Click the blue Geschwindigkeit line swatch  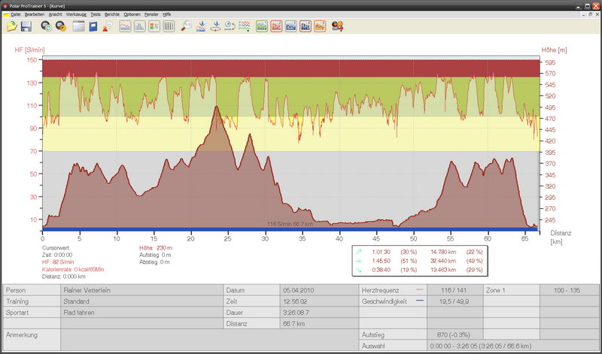[419, 300]
